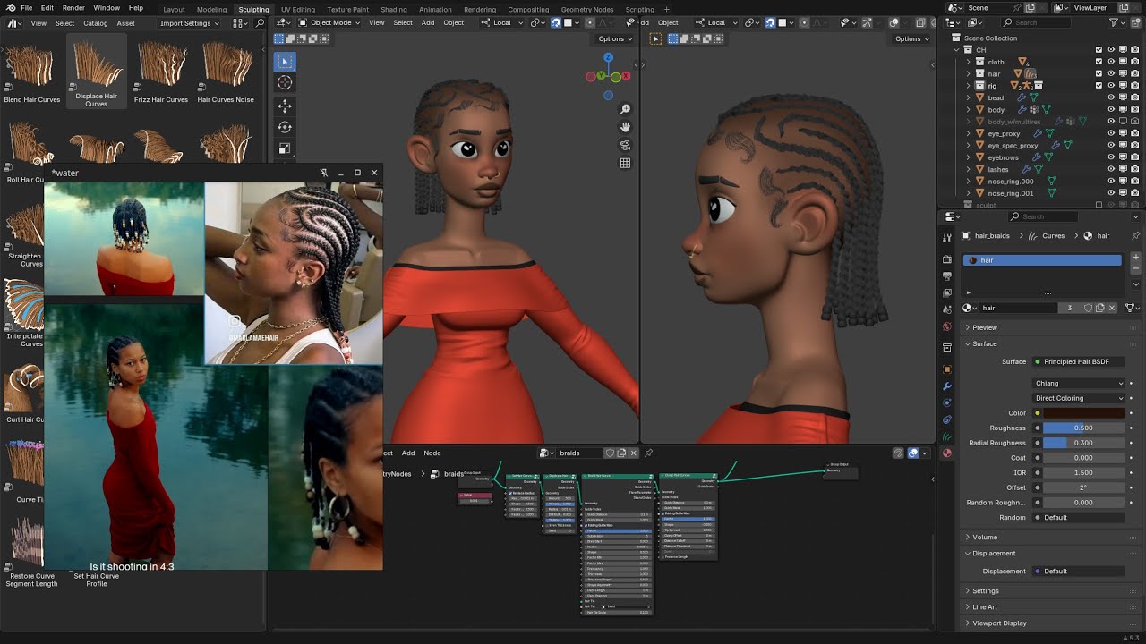The width and height of the screenshot is (1146, 644).
Task: Switch orthographic/perspective grid gizmo in left viewport
Action: point(625,163)
